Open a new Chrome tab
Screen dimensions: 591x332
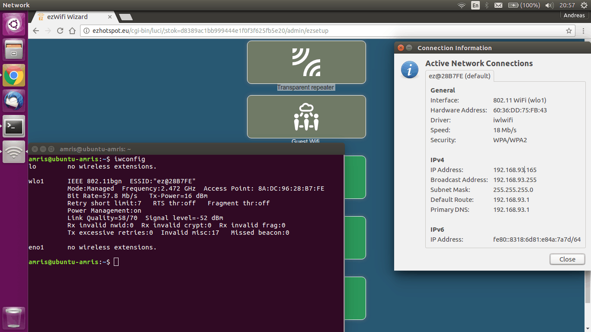click(x=125, y=17)
